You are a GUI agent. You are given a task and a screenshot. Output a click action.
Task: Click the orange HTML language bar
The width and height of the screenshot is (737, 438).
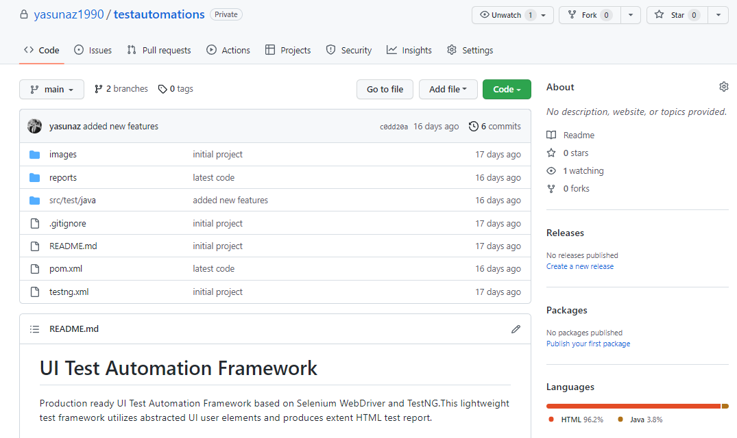point(631,406)
